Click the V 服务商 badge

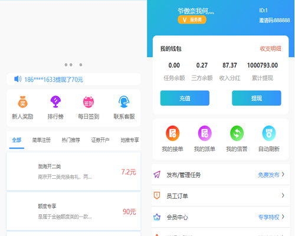pyautogui.click(x=192, y=19)
